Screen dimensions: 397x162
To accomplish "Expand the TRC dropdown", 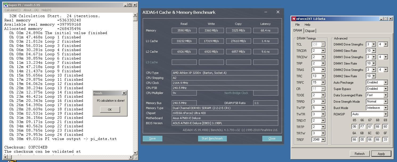I will 323,76.
